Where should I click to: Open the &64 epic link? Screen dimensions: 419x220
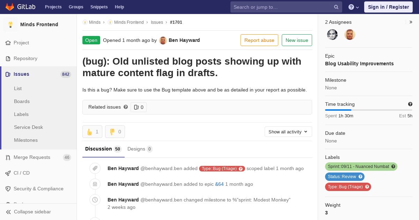click(x=219, y=184)
